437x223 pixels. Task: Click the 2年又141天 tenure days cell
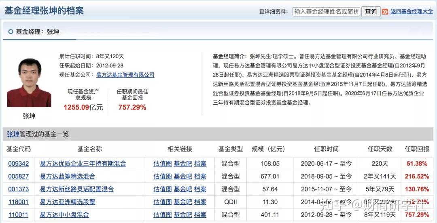click(380, 177)
